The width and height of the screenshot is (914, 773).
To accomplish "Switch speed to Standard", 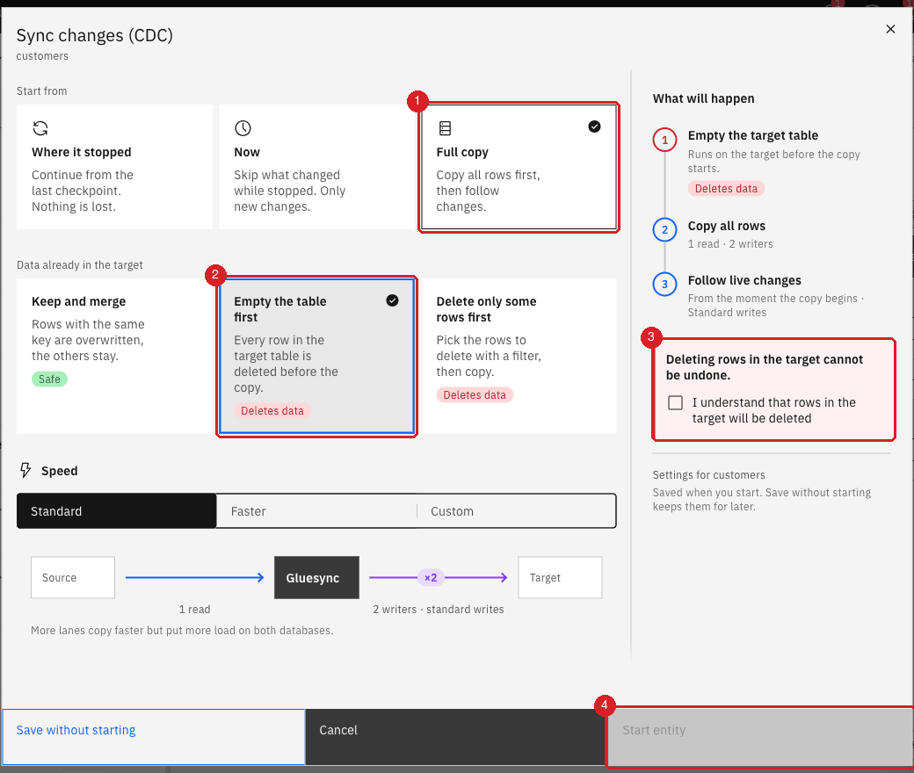I will pos(117,511).
